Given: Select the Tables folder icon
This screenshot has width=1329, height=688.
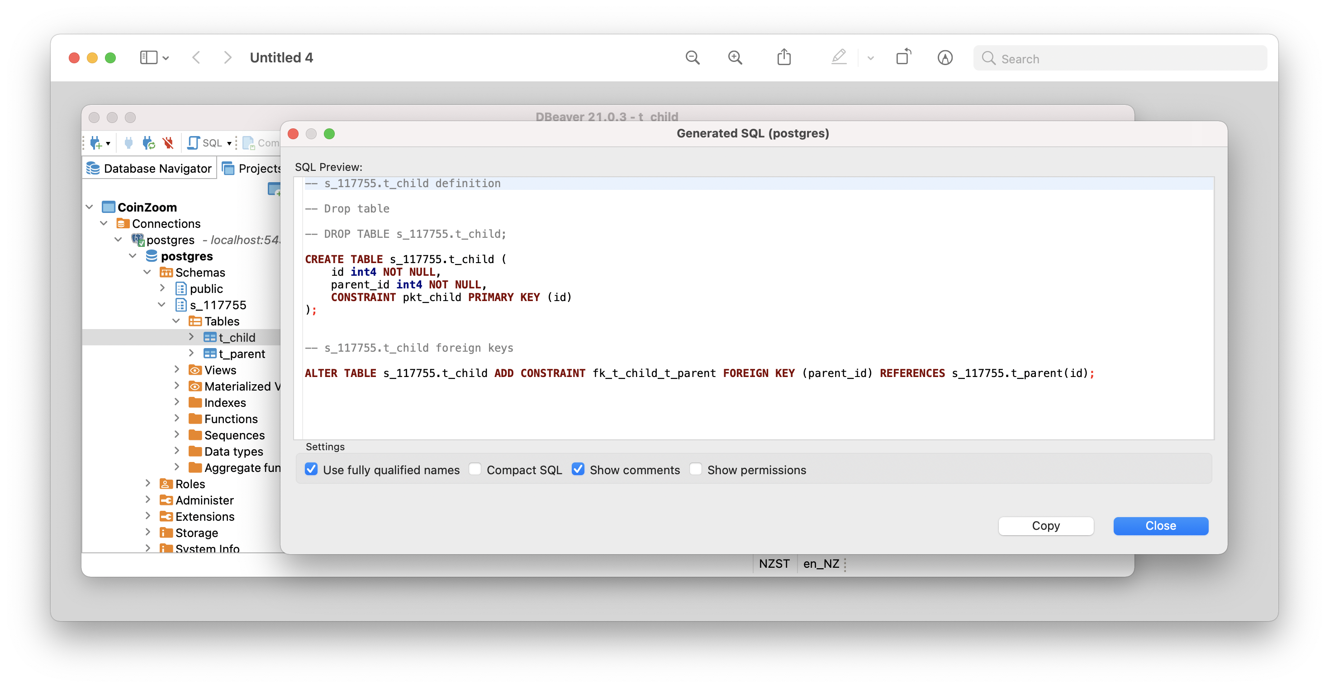Looking at the screenshot, I should (x=195, y=321).
